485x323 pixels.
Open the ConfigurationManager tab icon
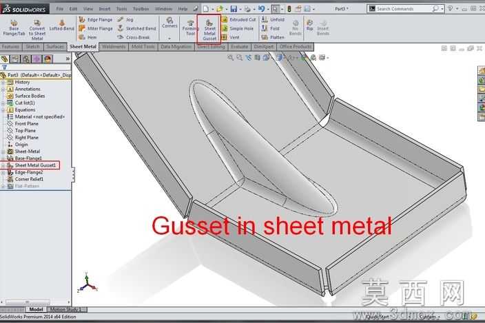pyautogui.click(x=26, y=59)
